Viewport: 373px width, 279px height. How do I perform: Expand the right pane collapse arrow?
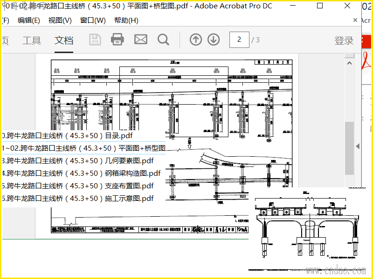point(358,146)
